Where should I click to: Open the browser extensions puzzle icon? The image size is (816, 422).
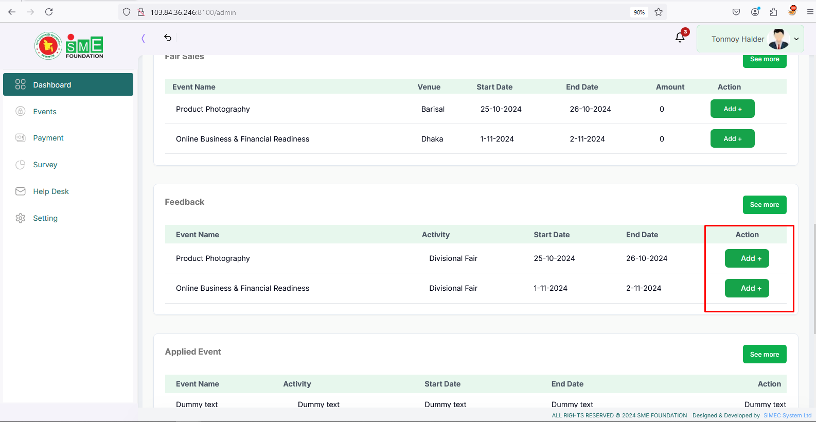[x=774, y=12]
